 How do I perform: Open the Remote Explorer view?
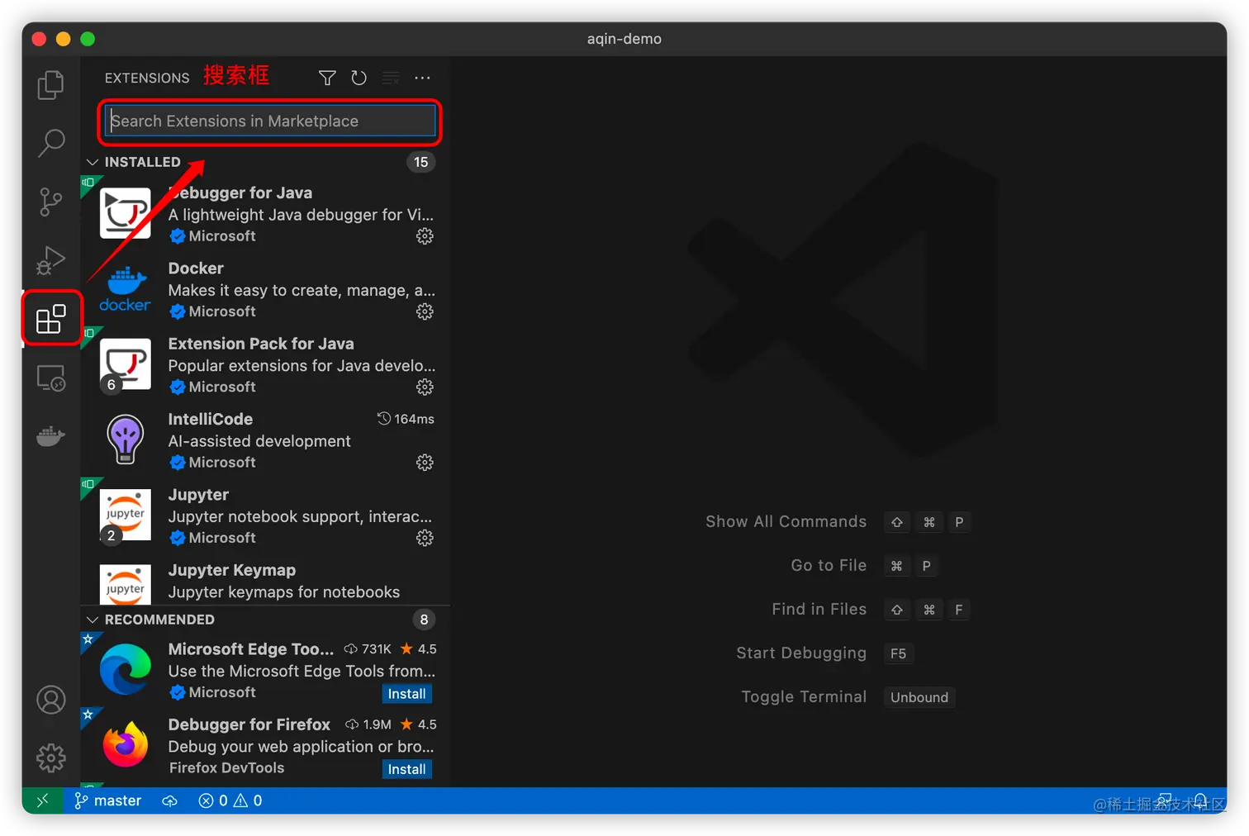pos(50,378)
